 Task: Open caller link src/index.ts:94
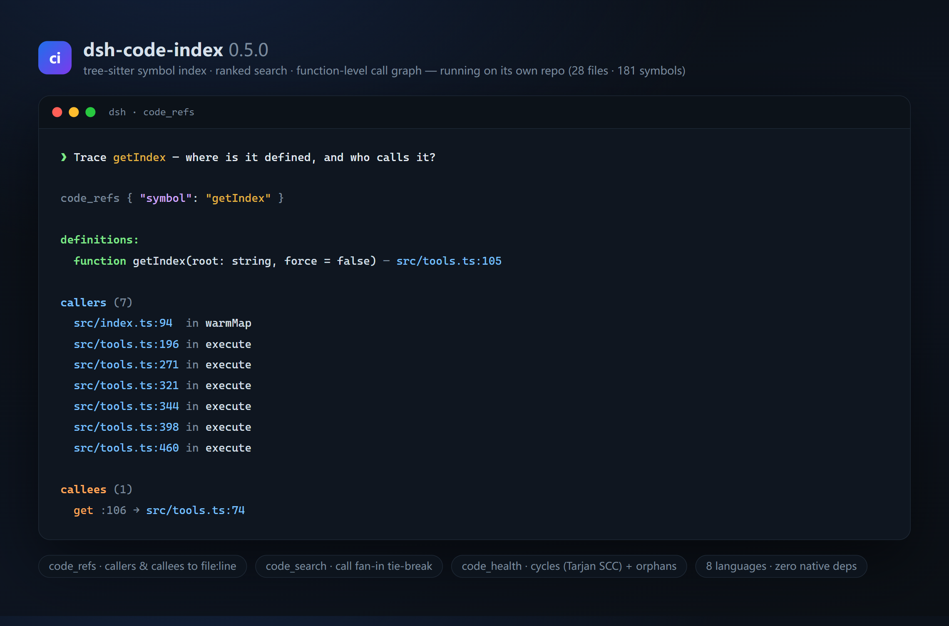pyautogui.click(x=123, y=323)
